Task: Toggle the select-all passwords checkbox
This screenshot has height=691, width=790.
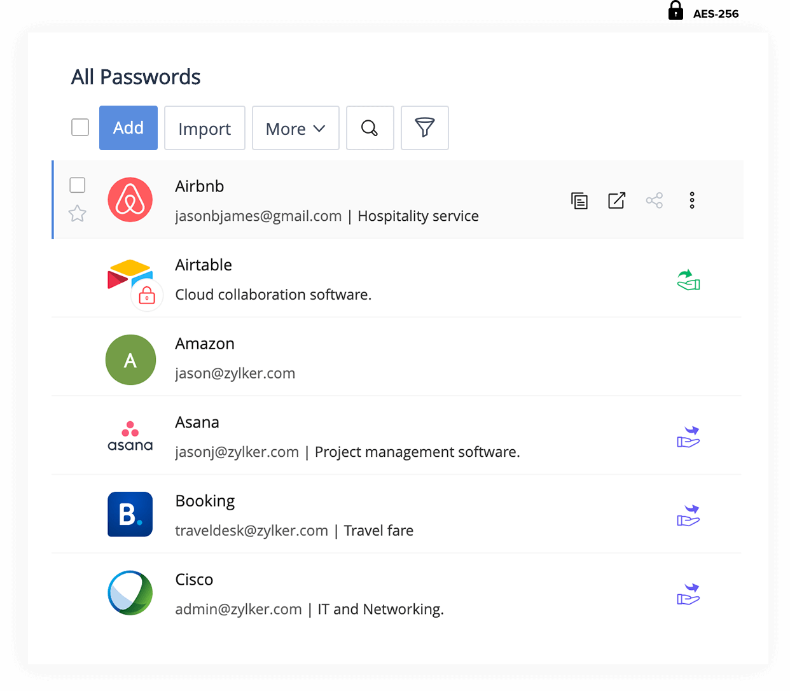Action: click(80, 127)
